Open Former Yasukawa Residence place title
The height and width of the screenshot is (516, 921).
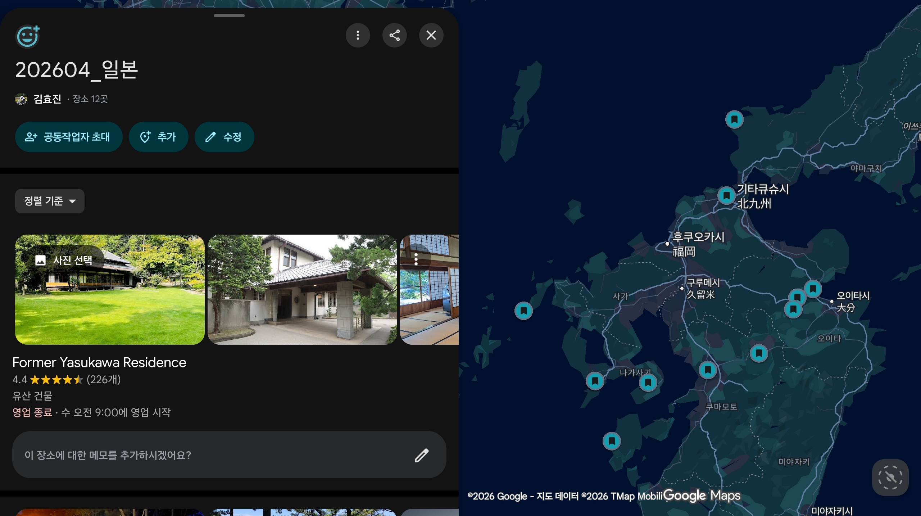pyautogui.click(x=99, y=362)
